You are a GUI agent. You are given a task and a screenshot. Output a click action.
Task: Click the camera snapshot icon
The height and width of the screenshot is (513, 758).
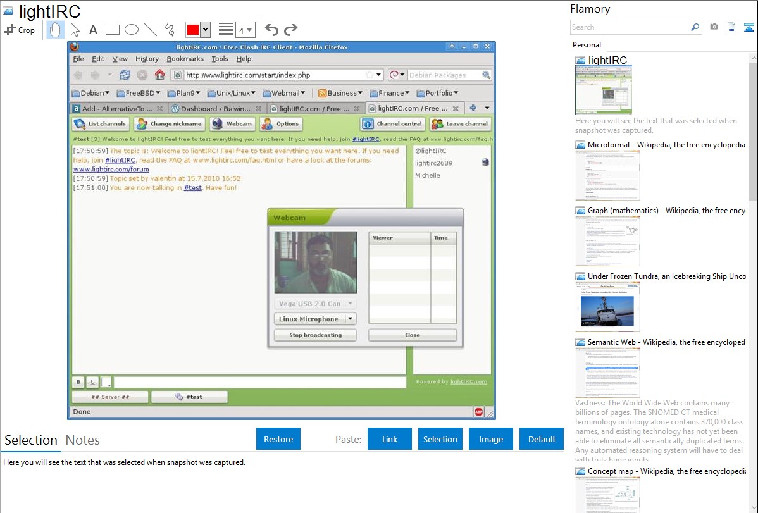[714, 27]
